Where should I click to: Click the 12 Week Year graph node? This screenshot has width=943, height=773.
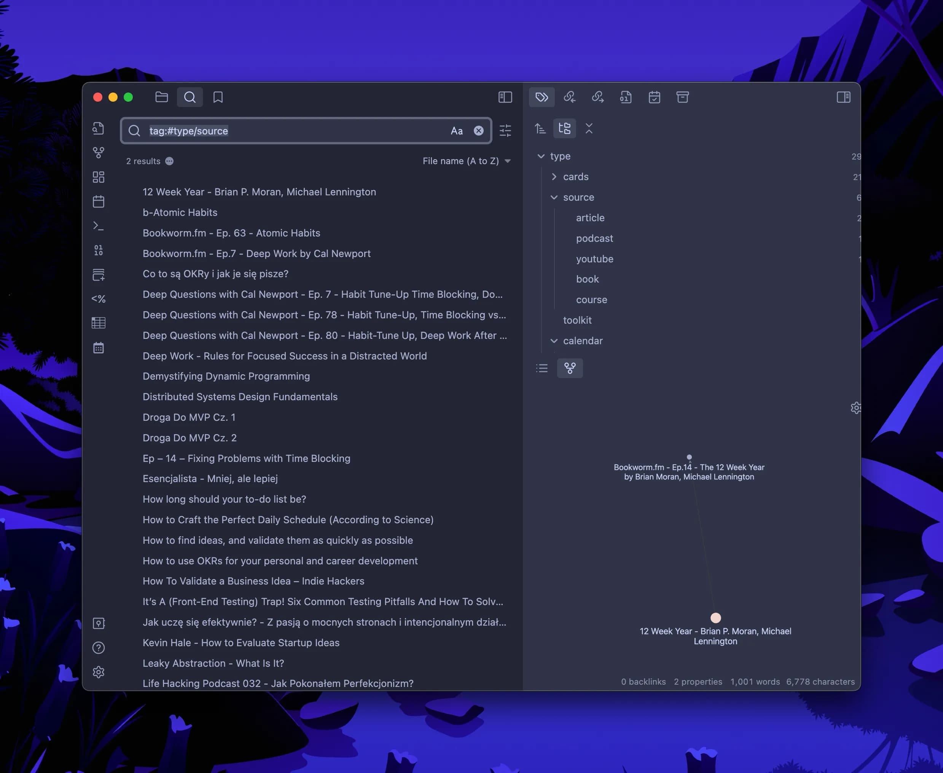coord(715,618)
